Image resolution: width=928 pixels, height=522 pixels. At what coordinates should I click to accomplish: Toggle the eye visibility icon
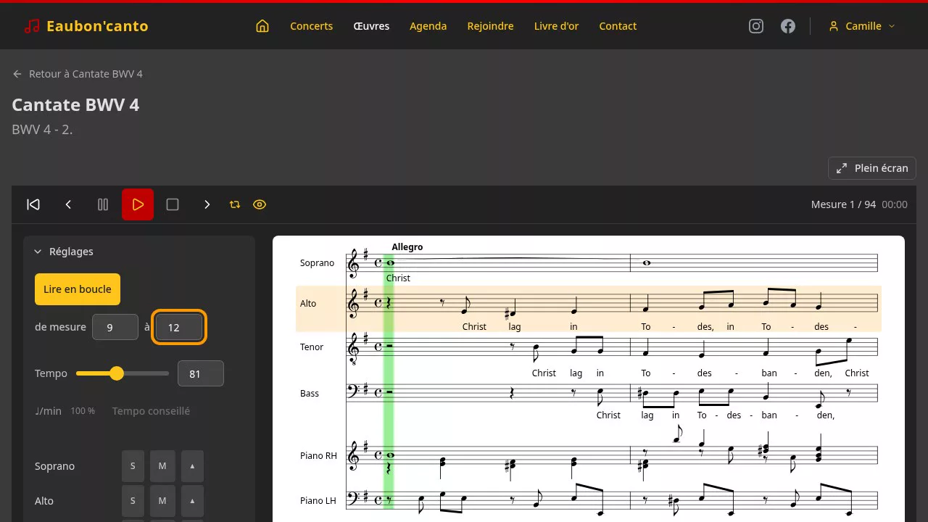coord(260,204)
